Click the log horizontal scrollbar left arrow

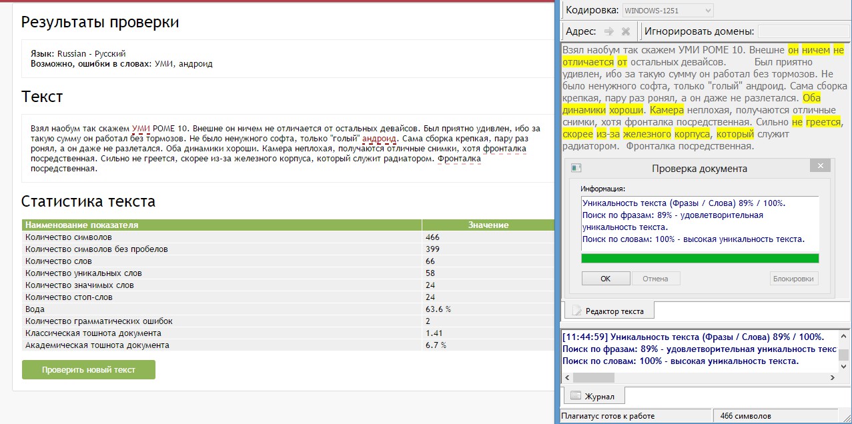[x=566, y=378]
